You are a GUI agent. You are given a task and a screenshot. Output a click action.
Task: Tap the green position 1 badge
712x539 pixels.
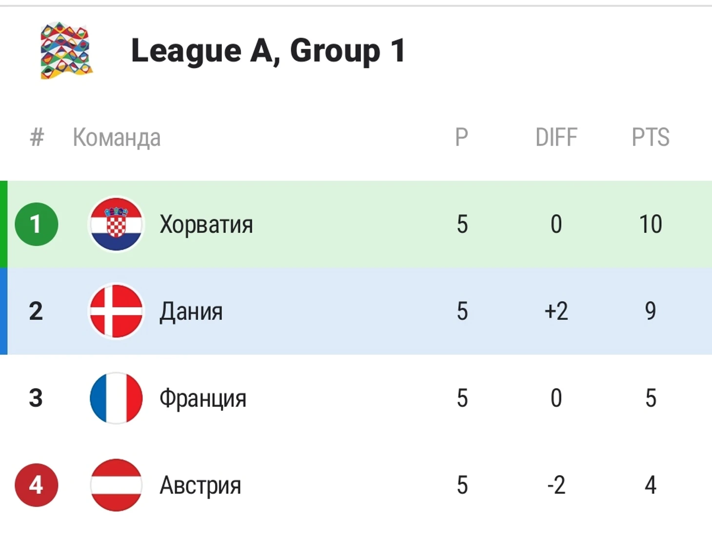pos(37,224)
